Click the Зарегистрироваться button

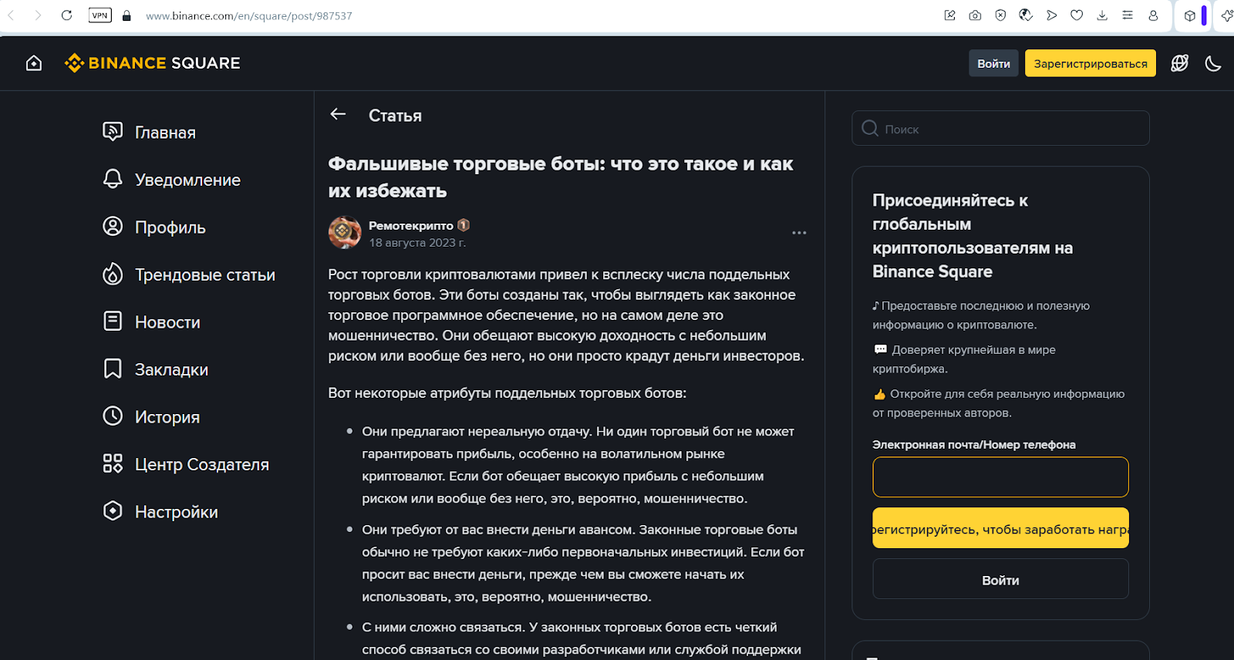tap(1089, 63)
